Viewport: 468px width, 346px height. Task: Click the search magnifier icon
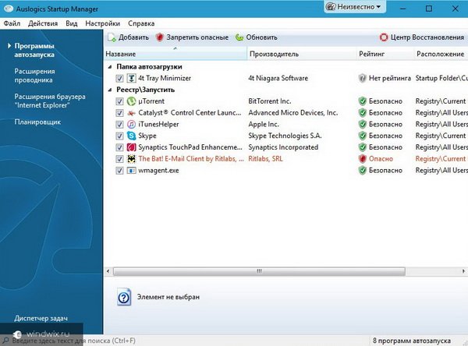(x=5, y=341)
